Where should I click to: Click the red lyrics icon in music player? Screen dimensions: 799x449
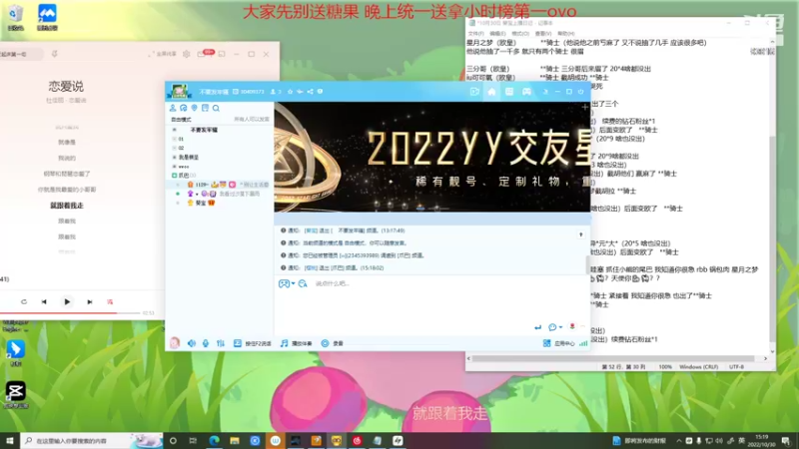coord(110,302)
